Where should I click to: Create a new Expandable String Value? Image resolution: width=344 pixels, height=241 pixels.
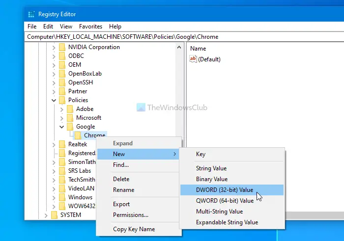click(232, 222)
